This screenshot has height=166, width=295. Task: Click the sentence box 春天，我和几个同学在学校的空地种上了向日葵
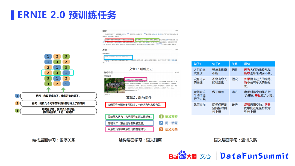point(58,103)
